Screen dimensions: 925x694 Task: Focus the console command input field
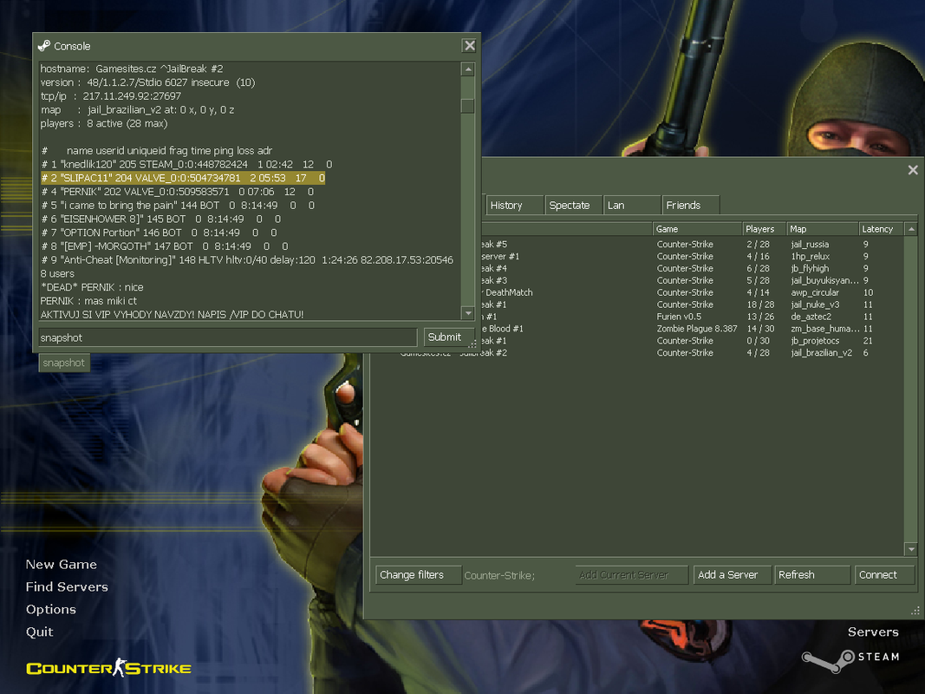(x=228, y=337)
